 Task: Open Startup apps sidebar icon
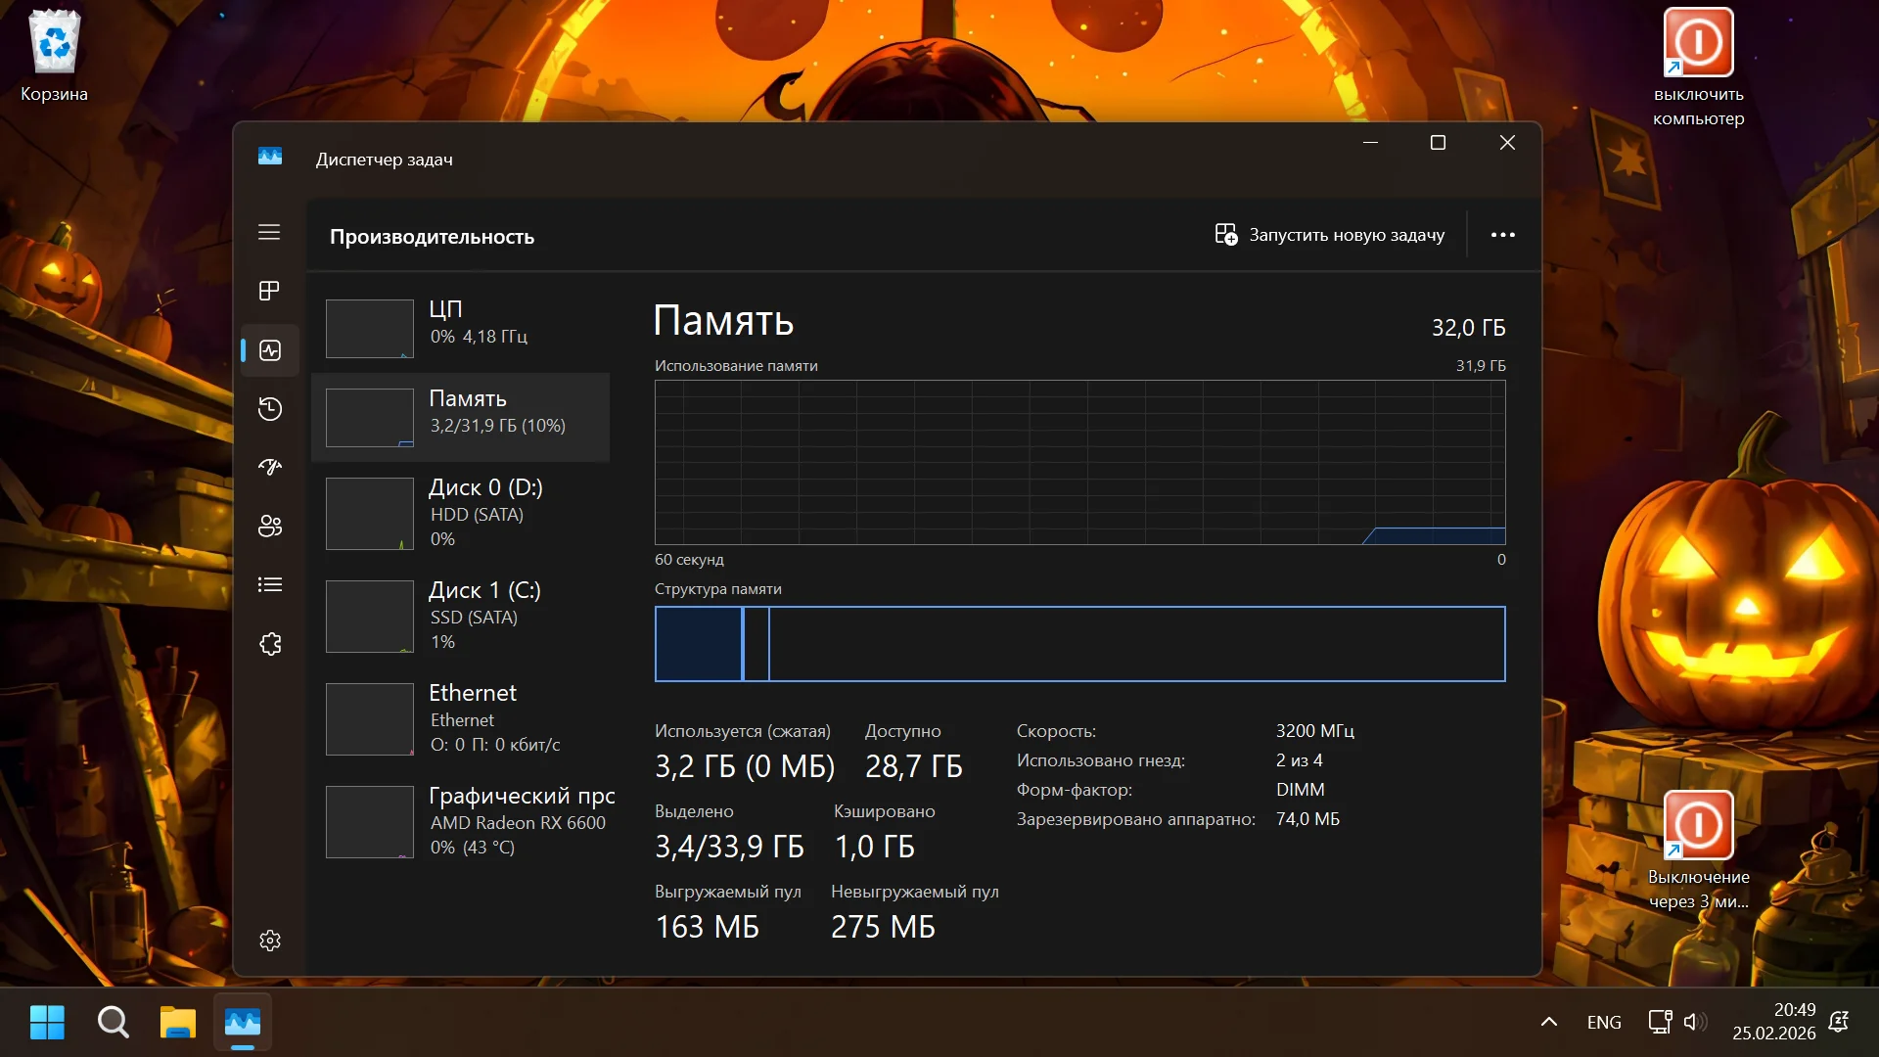point(270,467)
